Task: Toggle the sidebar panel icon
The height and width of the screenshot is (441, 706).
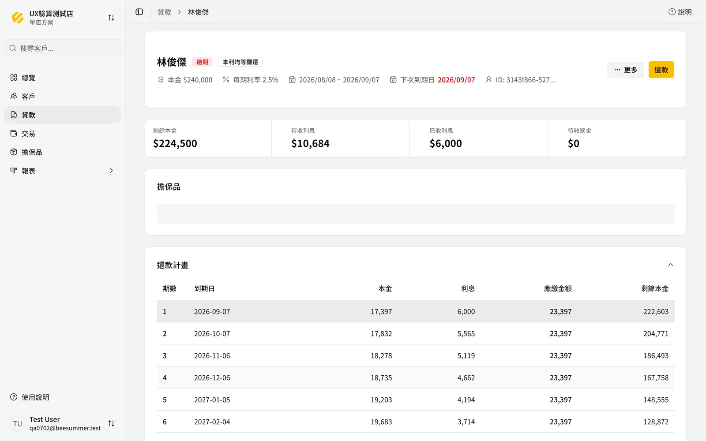Action: [x=139, y=12]
